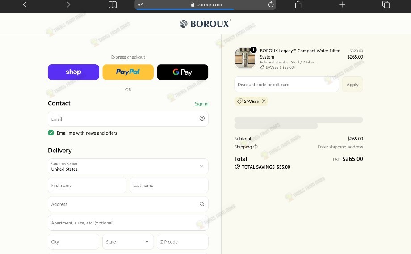Apply the discount code

pos(352,85)
